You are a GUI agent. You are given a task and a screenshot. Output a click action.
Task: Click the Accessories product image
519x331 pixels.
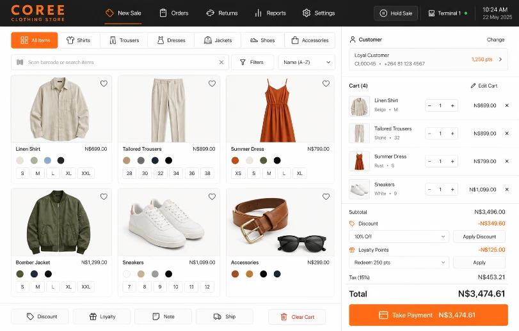(x=280, y=222)
